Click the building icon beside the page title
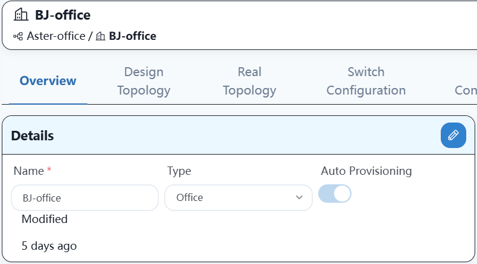This screenshot has width=477, height=264. pos(21,15)
